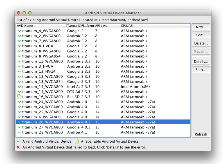223x164 pixels.
Task: Sort by the API Level column header
Action: coord(107,26)
